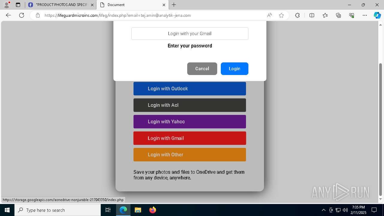This screenshot has width=384, height=216.
Task: Open a new tab with plus icon
Action: (174, 5)
